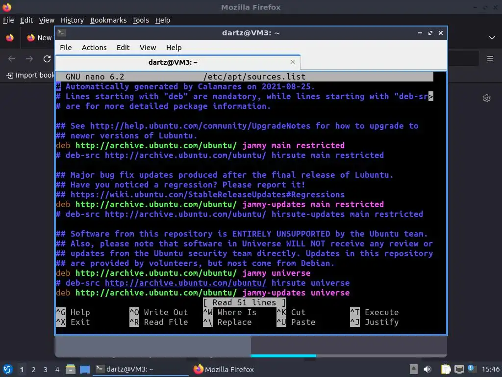Screen dimensions: 502x377
Task: Open the terminal Help menu
Action: 174,48
